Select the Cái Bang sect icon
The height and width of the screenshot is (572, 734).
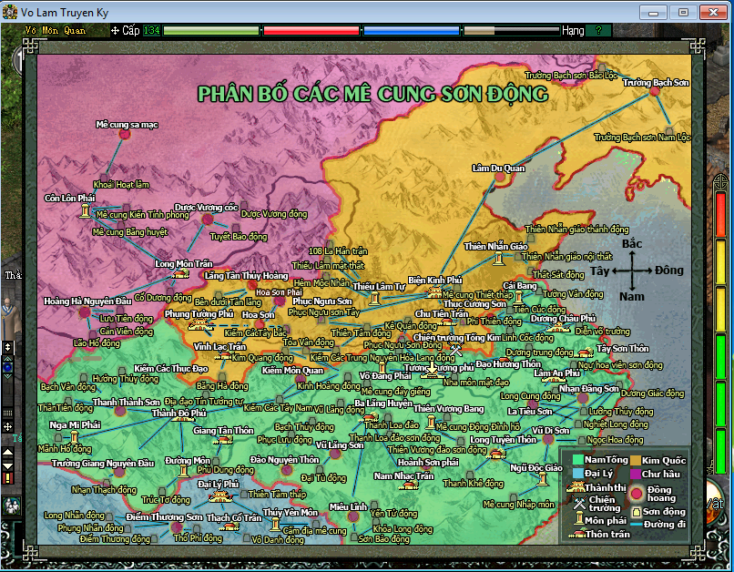coord(518,298)
